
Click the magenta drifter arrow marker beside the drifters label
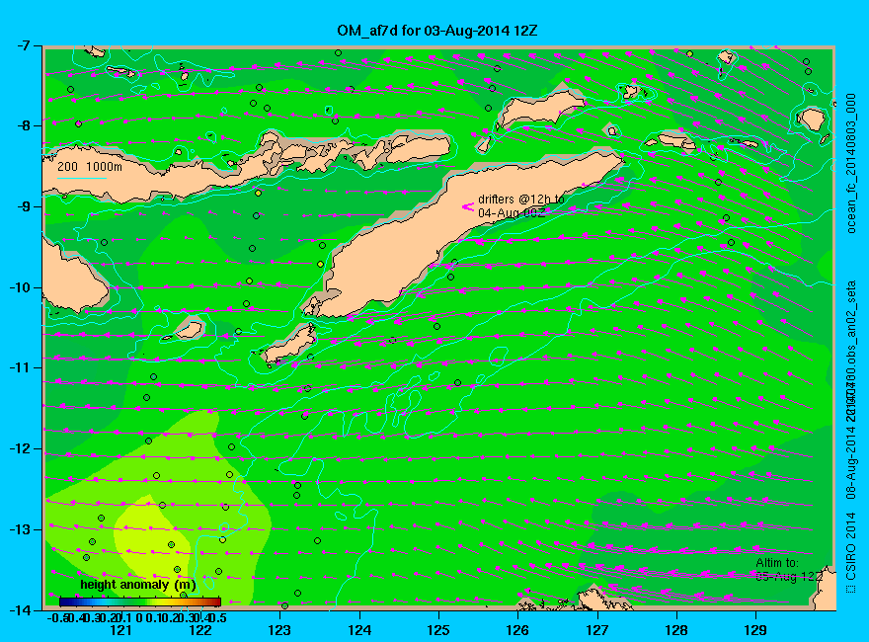pyautogui.click(x=468, y=206)
